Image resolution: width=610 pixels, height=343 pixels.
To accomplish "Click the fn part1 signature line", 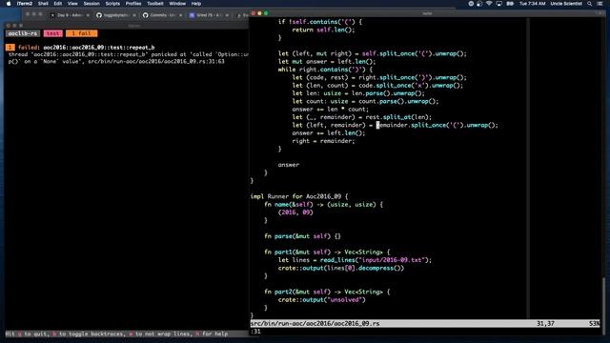I will (x=327, y=252).
